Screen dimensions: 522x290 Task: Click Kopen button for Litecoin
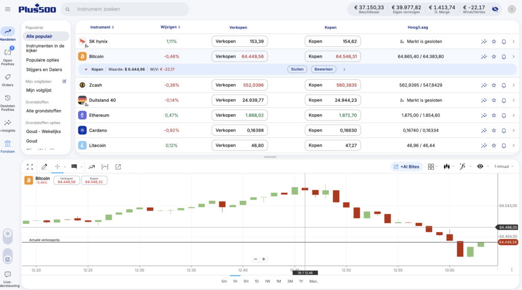pyautogui.click(x=332, y=146)
